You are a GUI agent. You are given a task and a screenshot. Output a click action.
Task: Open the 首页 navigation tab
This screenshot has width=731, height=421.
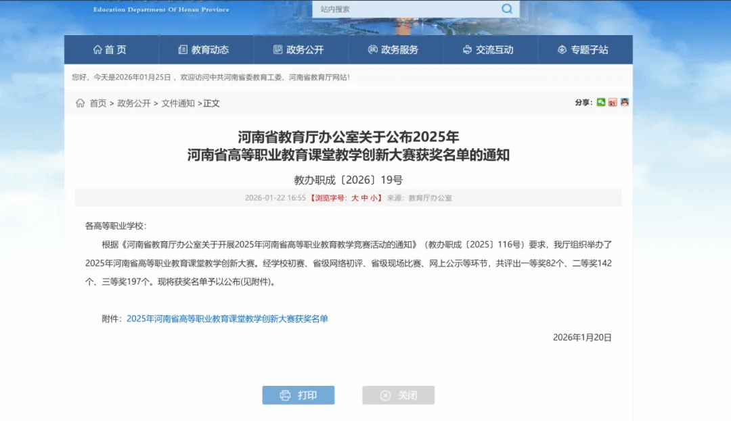[111, 50]
